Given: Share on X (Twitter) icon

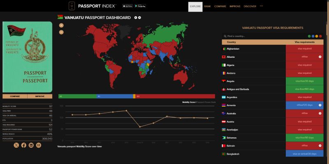Looking at the screenshot, I should coord(16,145).
